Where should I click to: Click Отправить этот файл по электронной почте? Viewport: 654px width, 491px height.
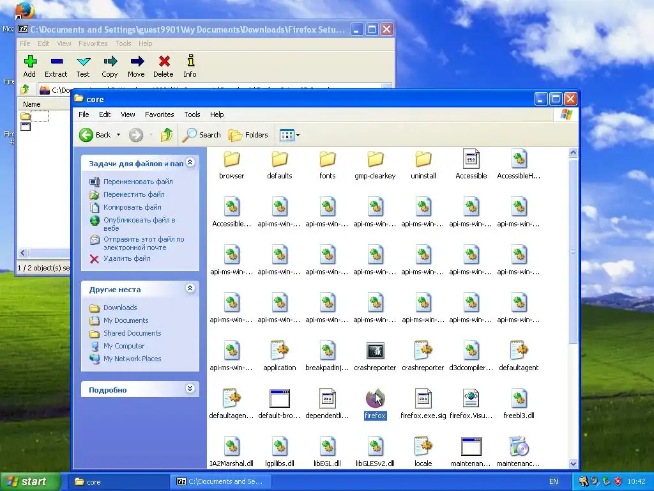point(144,244)
